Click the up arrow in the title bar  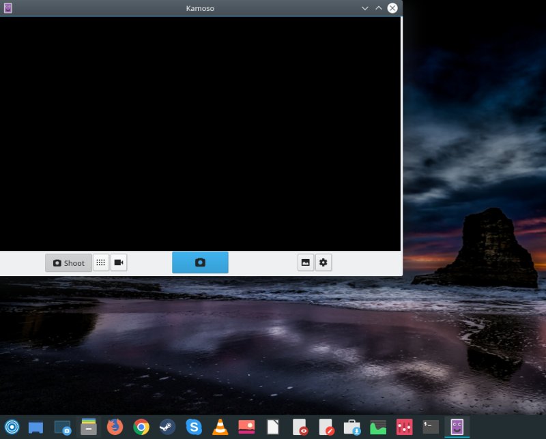click(x=377, y=8)
